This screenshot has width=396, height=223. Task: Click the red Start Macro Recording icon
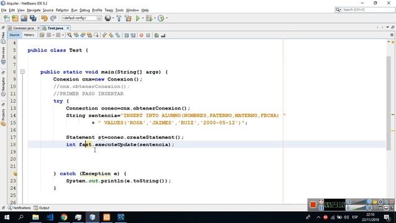pos(142,35)
